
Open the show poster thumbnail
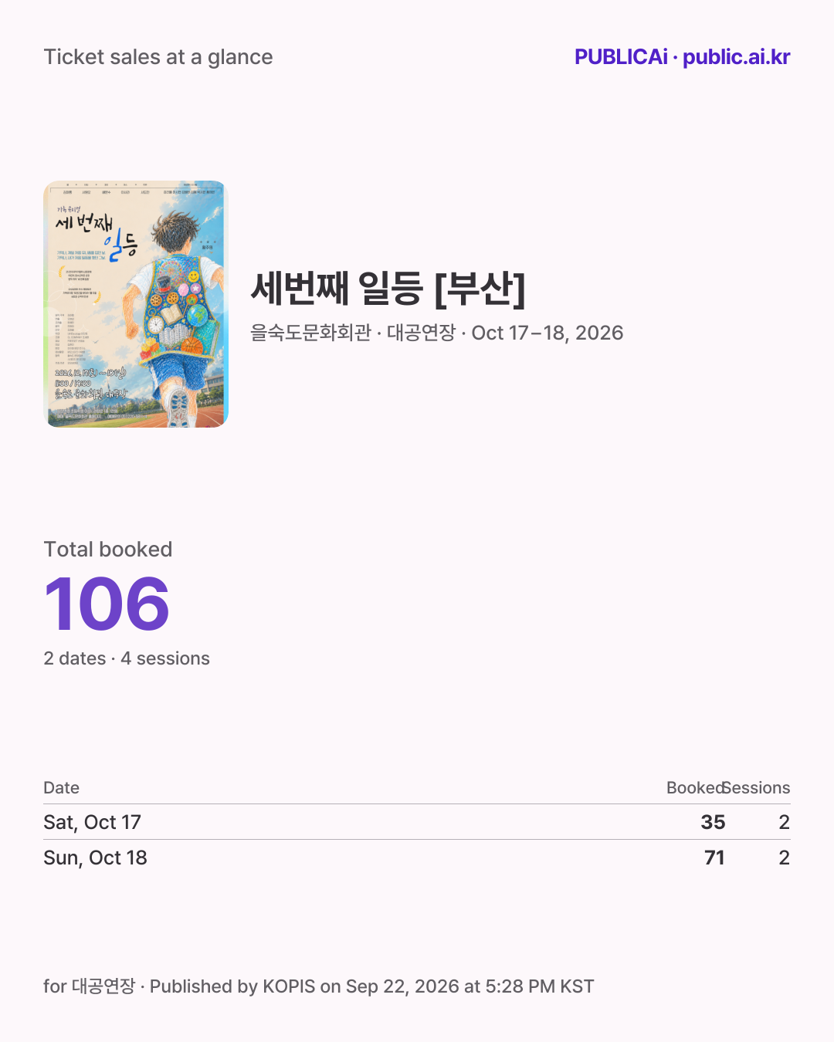(136, 304)
